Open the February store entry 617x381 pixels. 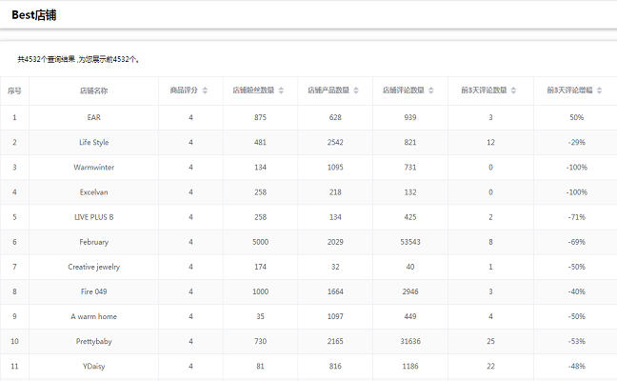click(93, 242)
